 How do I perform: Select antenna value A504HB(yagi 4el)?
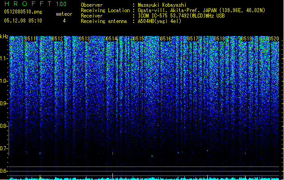pyautogui.click(x=159, y=21)
